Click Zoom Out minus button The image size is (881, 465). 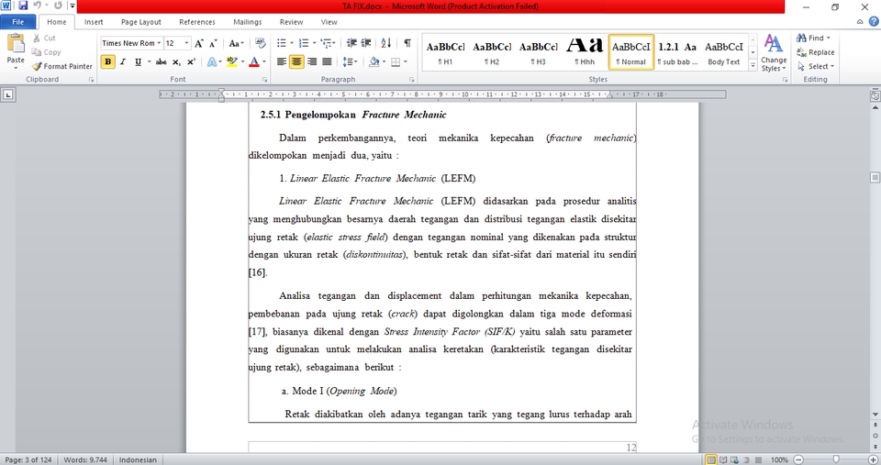coord(798,459)
